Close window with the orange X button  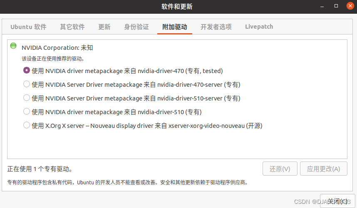[350, 6]
